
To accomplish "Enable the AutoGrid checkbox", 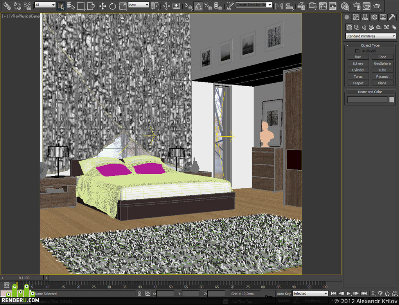I will click(x=357, y=51).
